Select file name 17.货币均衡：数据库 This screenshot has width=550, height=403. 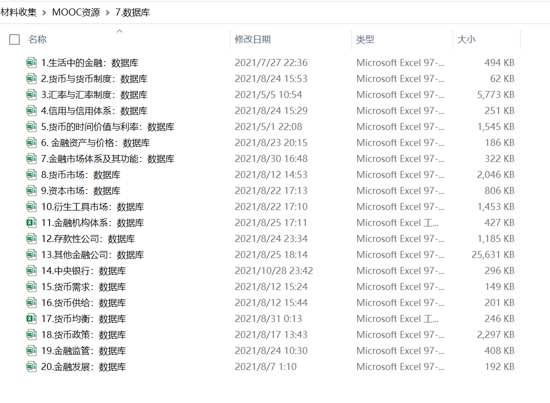coord(83,318)
